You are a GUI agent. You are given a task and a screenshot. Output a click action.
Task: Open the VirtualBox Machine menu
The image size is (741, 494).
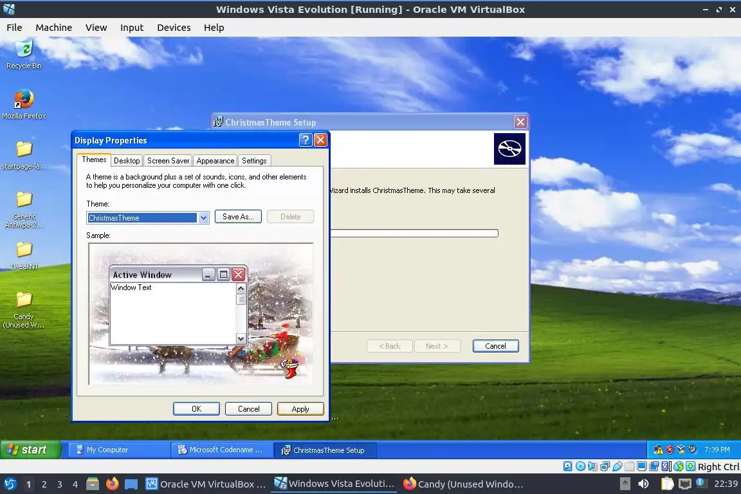click(x=54, y=28)
